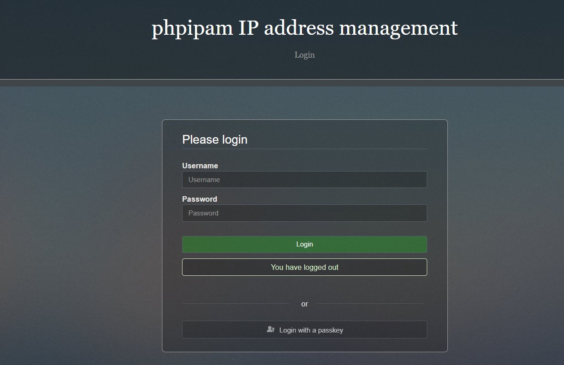Viewport: 564px width, 365px height.
Task: Choose Login with a passkey
Action: [x=305, y=330]
